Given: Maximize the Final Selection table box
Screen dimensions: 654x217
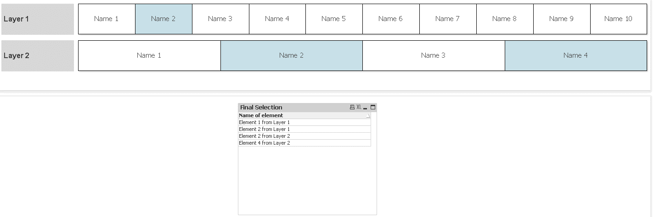Looking at the screenshot, I should (x=373, y=108).
